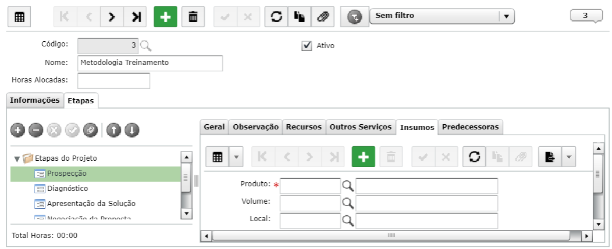This screenshot has height=249, width=612.
Task: Open the Observação tab
Action: pyautogui.click(x=255, y=127)
